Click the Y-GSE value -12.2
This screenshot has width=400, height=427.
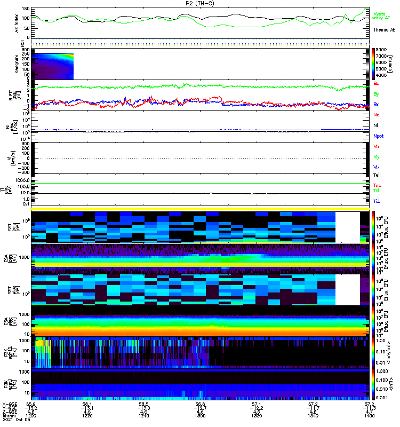(x=257, y=408)
